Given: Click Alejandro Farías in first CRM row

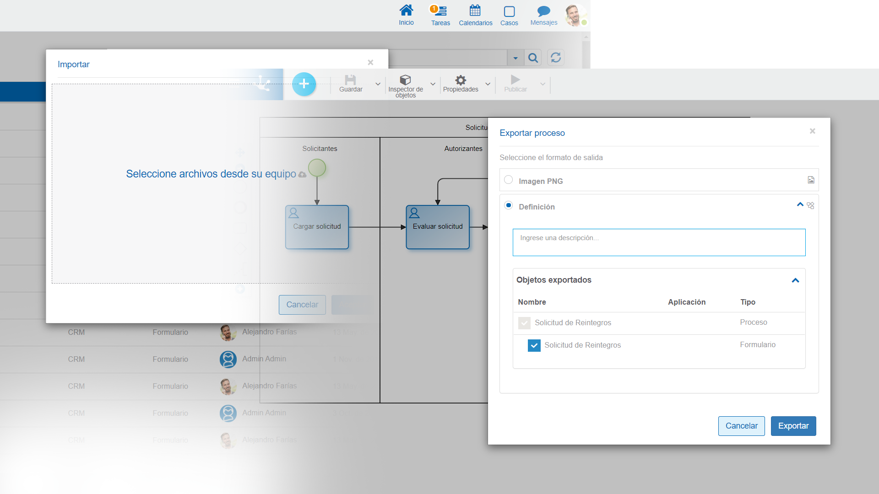Looking at the screenshot, I should [269, 332].
